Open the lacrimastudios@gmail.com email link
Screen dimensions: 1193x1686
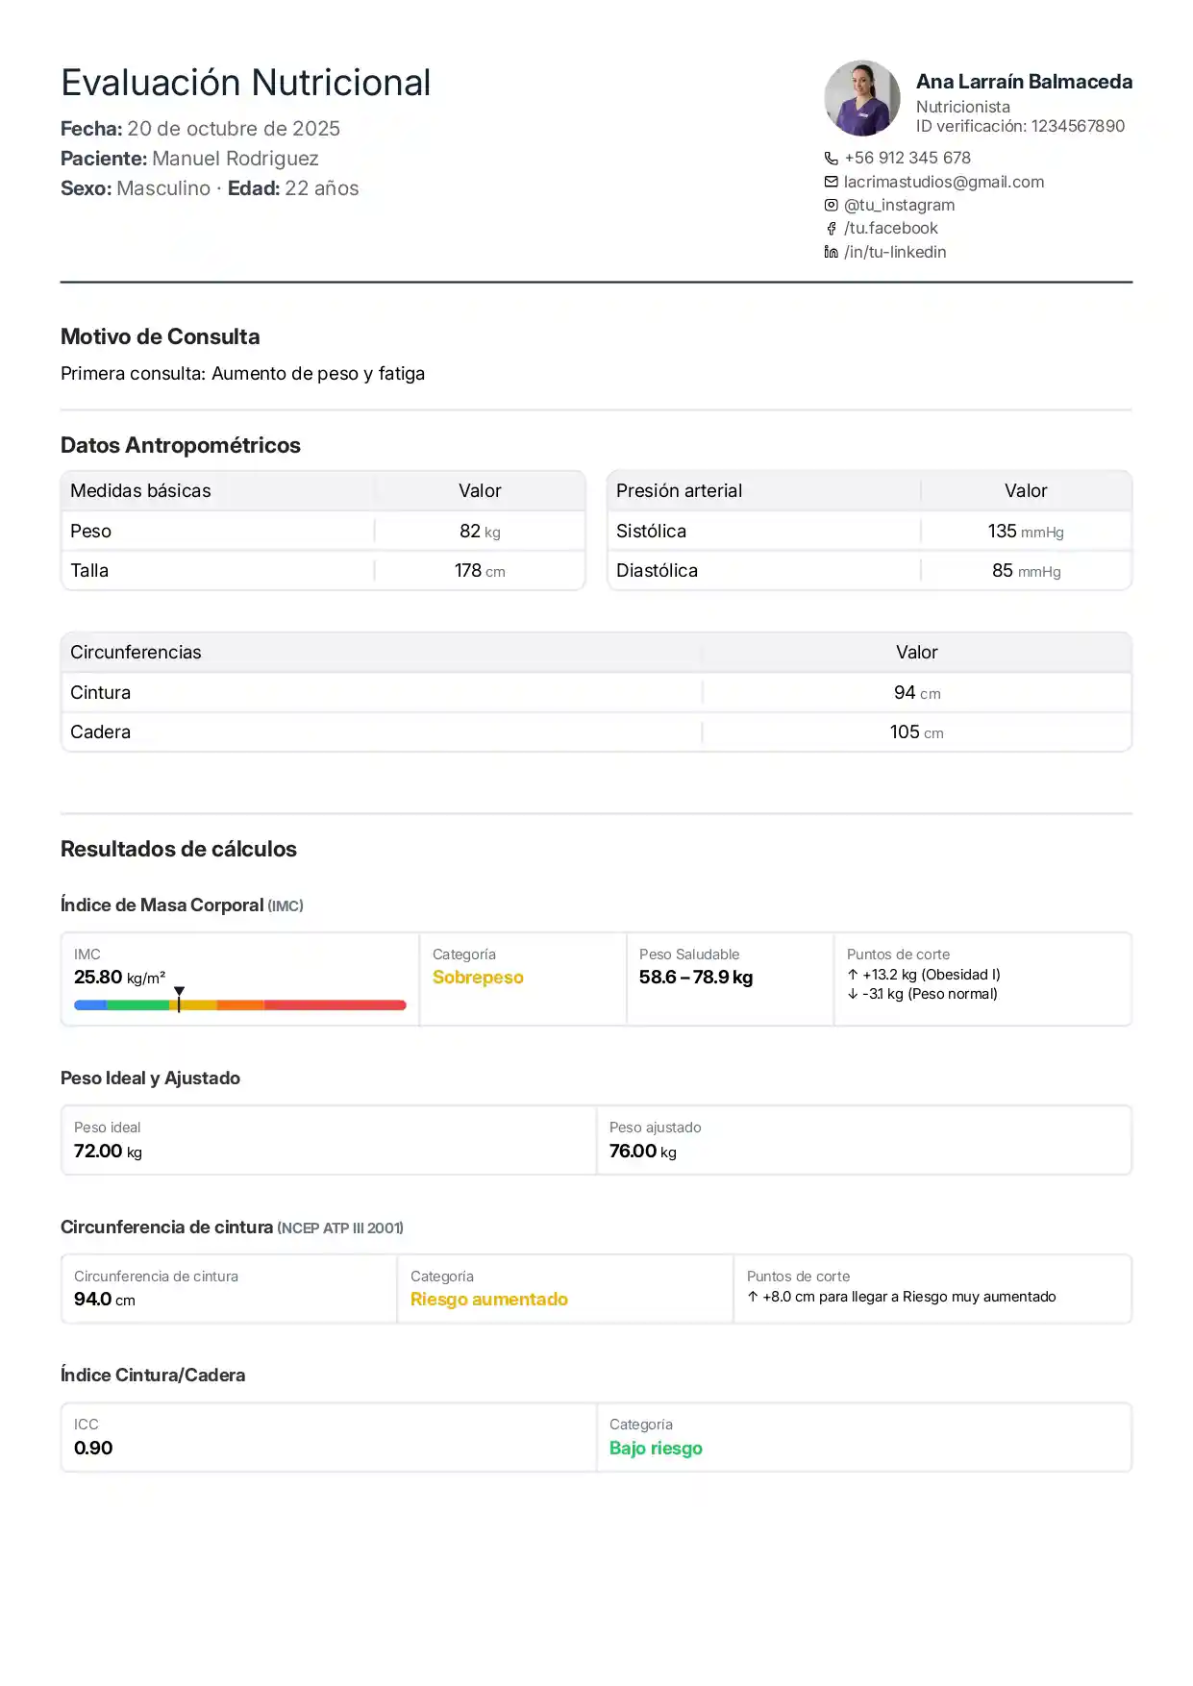943,182
